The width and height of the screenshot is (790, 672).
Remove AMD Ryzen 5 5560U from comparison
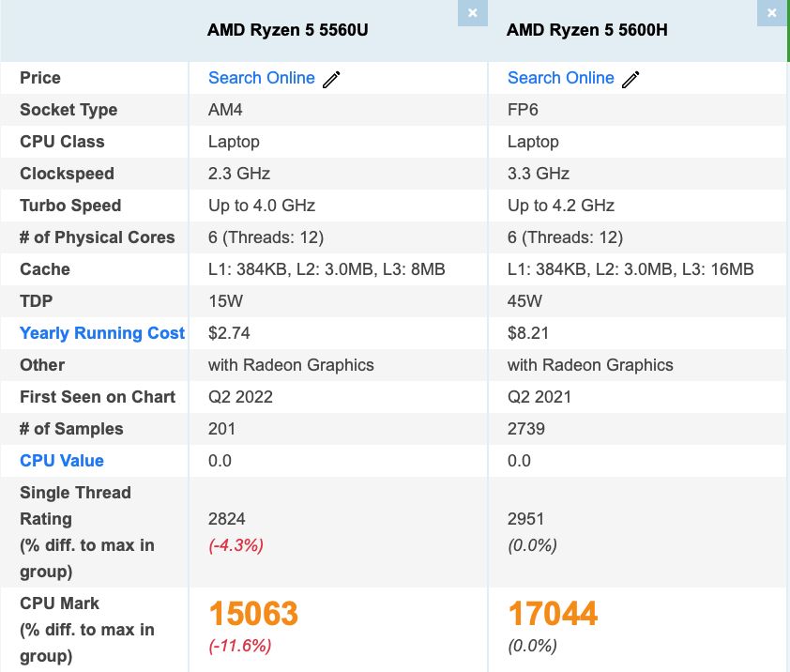click(473, 12)
